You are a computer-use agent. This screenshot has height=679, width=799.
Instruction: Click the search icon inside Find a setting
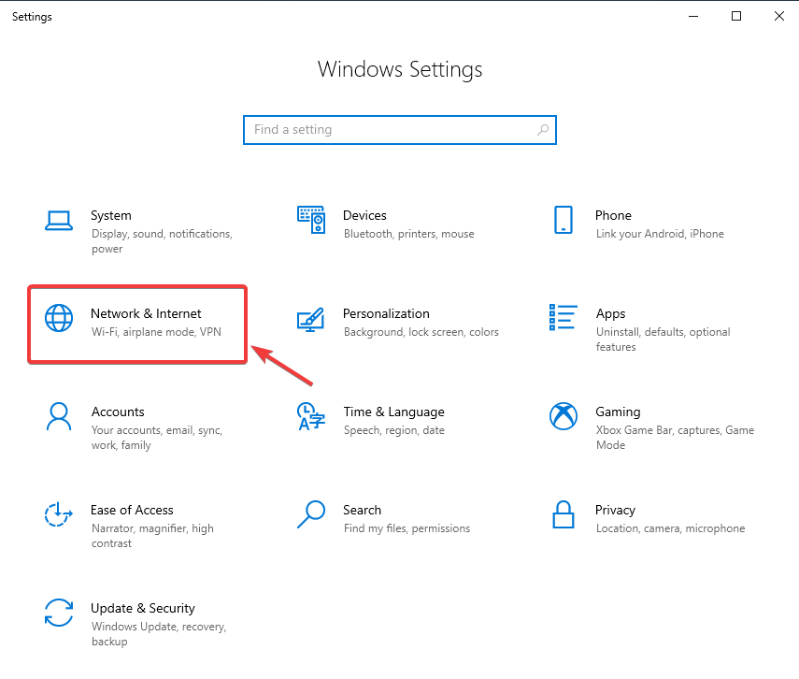click(543, 130)
